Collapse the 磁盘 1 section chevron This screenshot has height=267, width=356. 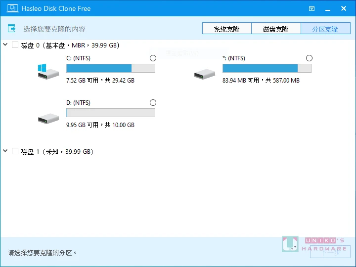click(x=5, y=151)
